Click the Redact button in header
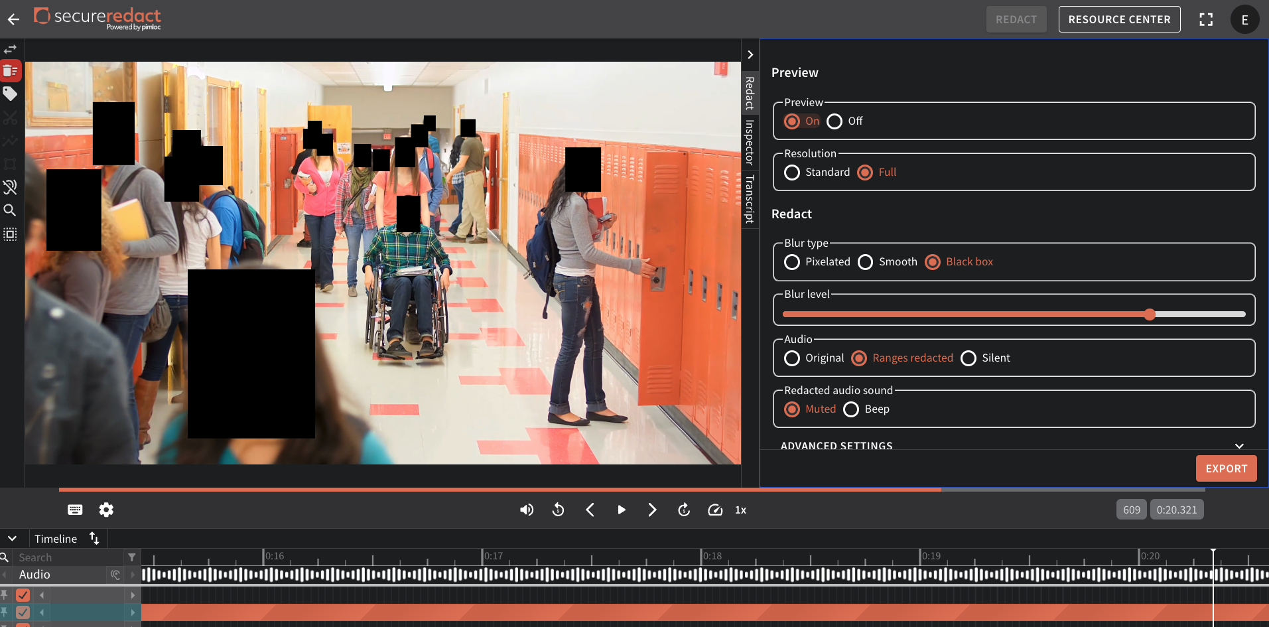Image resolution: width=1269 pixels, height=627 pixels. (x=1016, y=19)
